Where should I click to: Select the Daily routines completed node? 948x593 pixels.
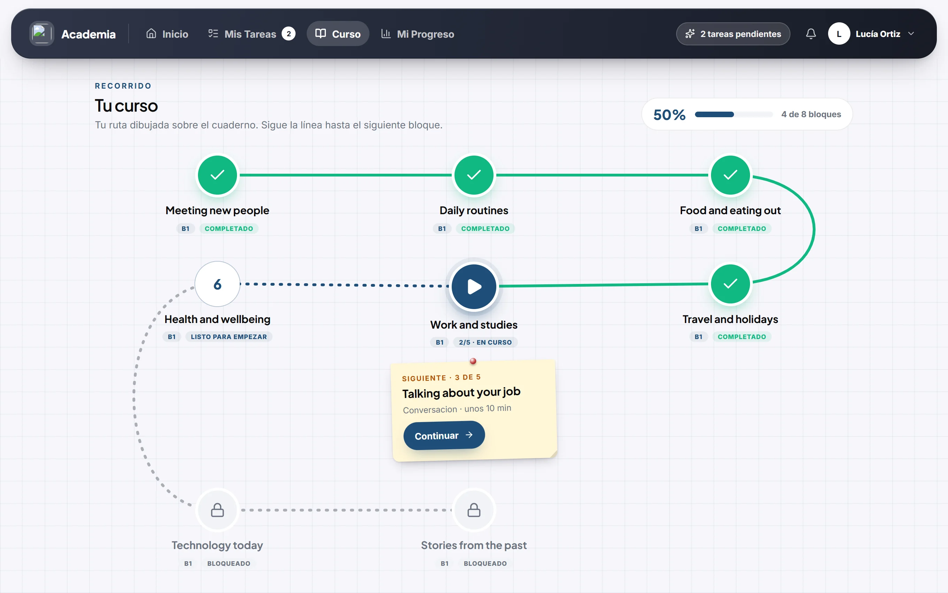[x=474, y=175]
